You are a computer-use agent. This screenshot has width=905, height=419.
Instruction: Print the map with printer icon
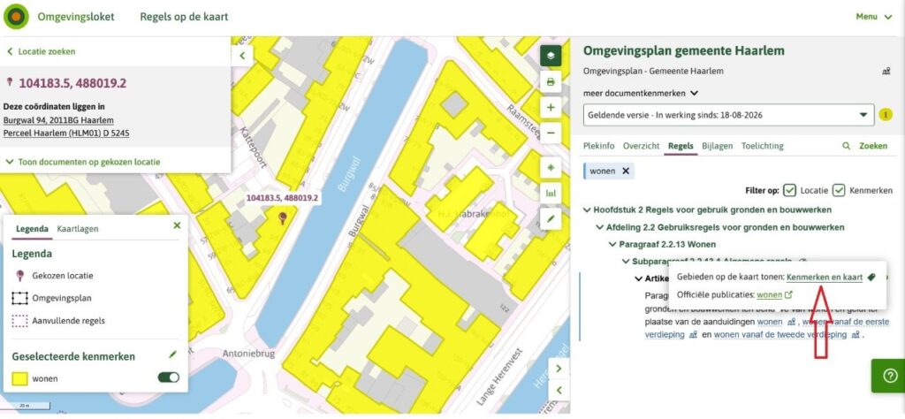pos(551,82)
